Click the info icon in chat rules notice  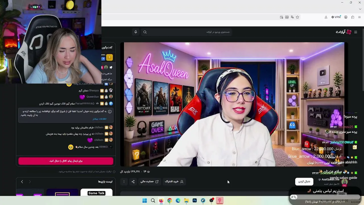pyautogui.click(x=110, y=112)
